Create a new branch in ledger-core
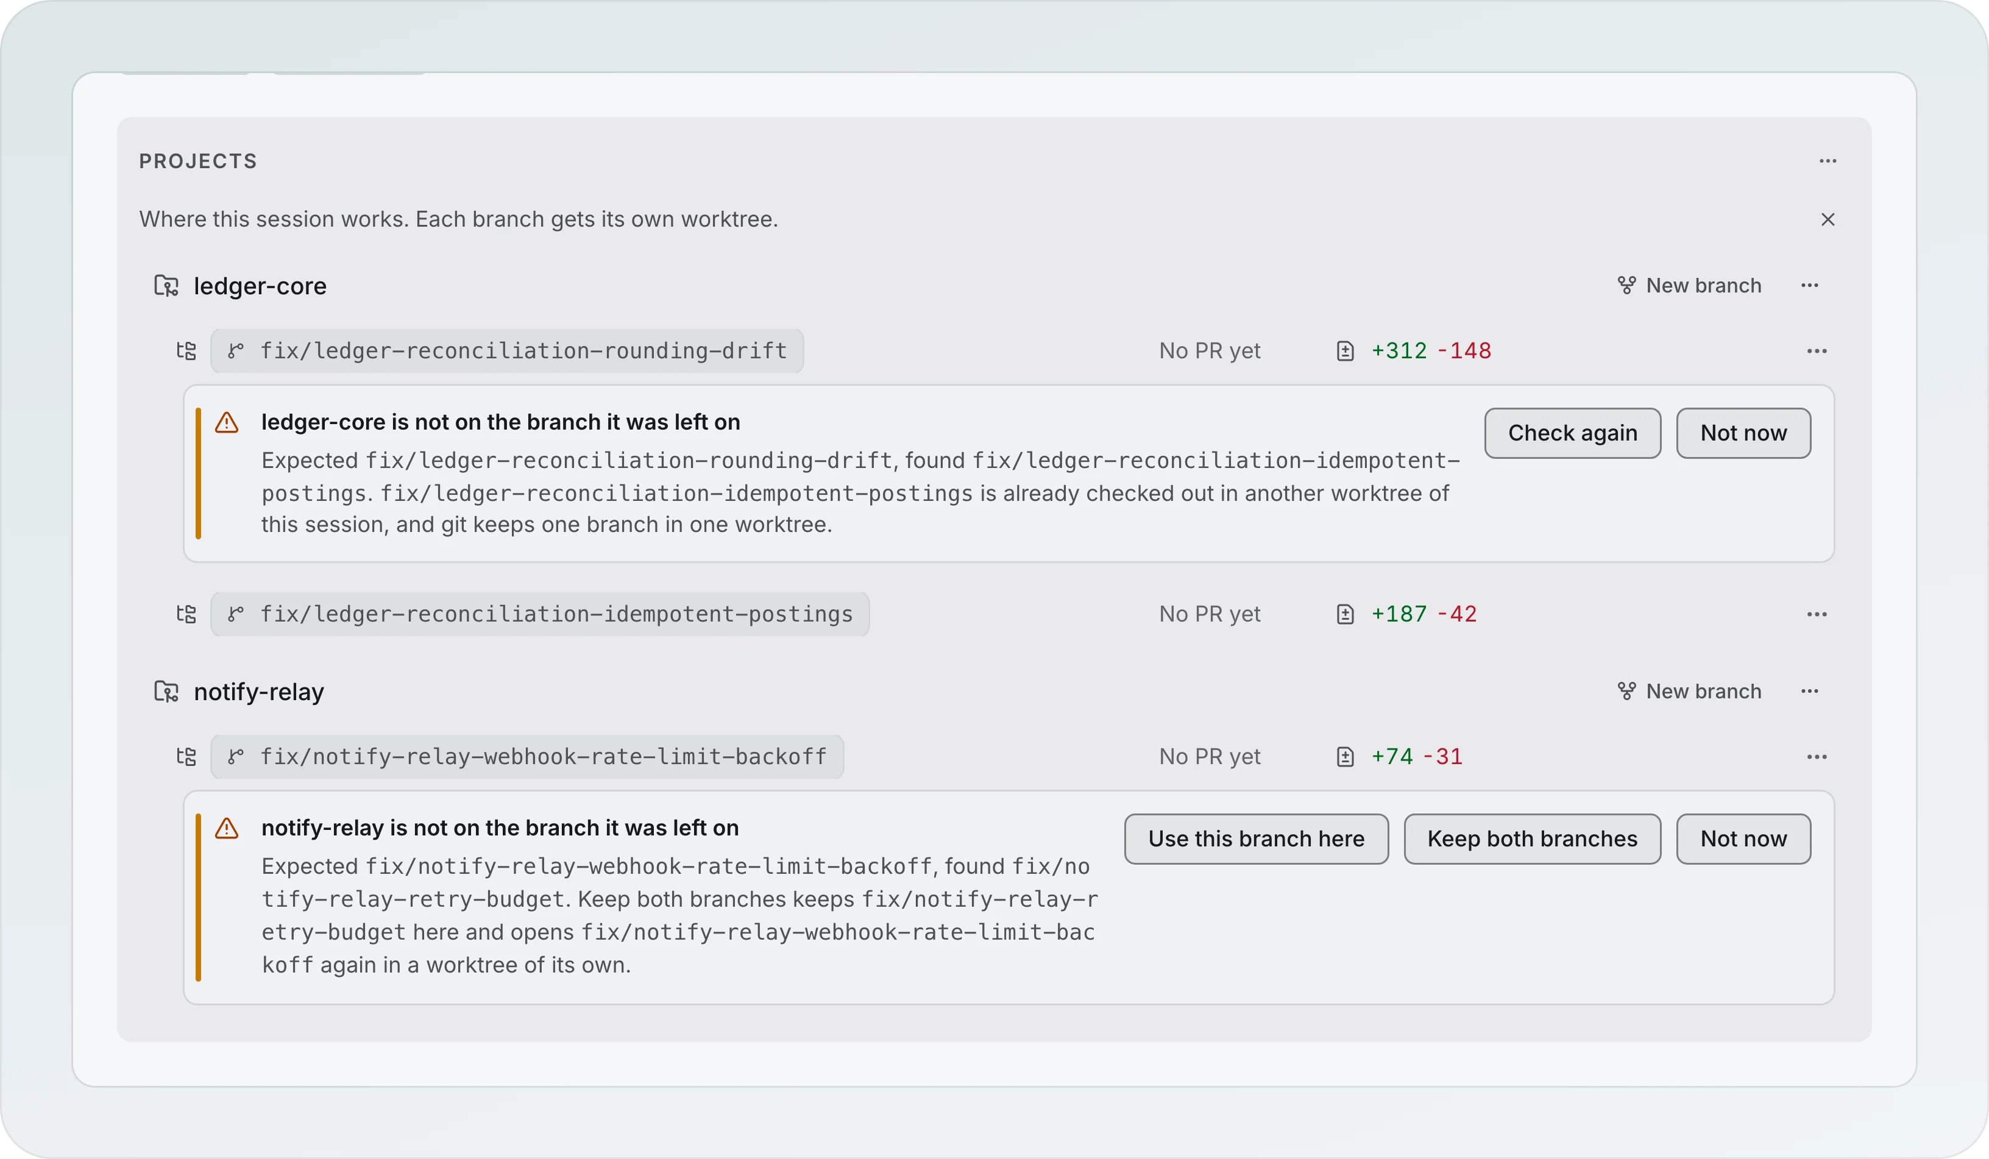Viewport: 1989px width, 1159px height. (x=1689, y=286)
